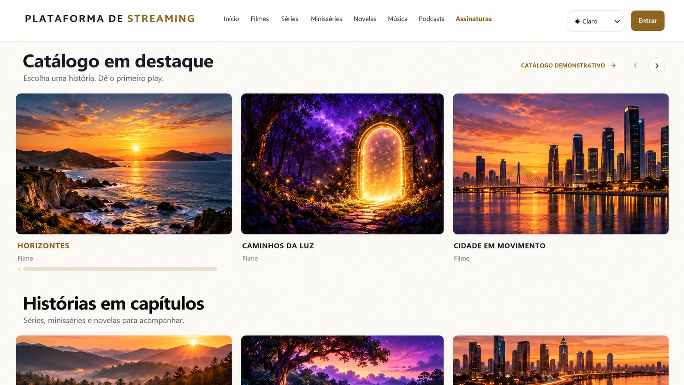This screenshot has width=684, height=385.
Task: Click the next carousel arrow button
Action: tap(656, 65)
